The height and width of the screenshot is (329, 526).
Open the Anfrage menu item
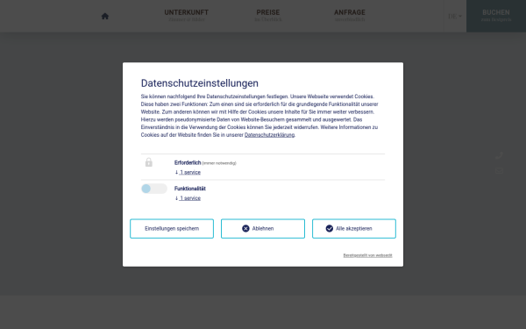[x=350, y=16]
